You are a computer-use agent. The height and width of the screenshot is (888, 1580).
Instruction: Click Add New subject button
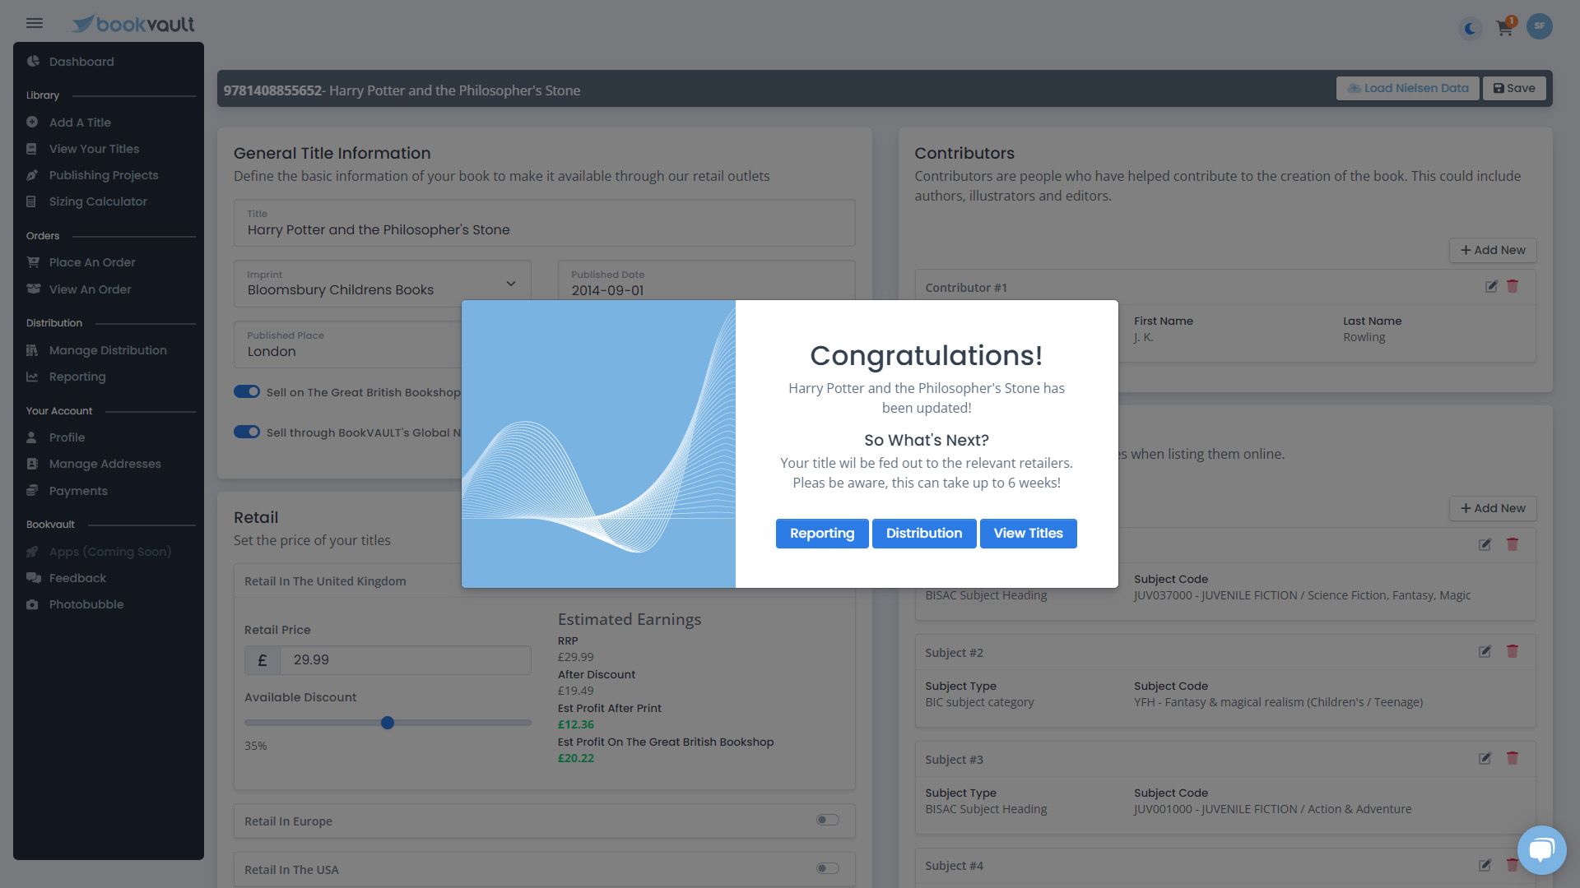(1493, 508)
